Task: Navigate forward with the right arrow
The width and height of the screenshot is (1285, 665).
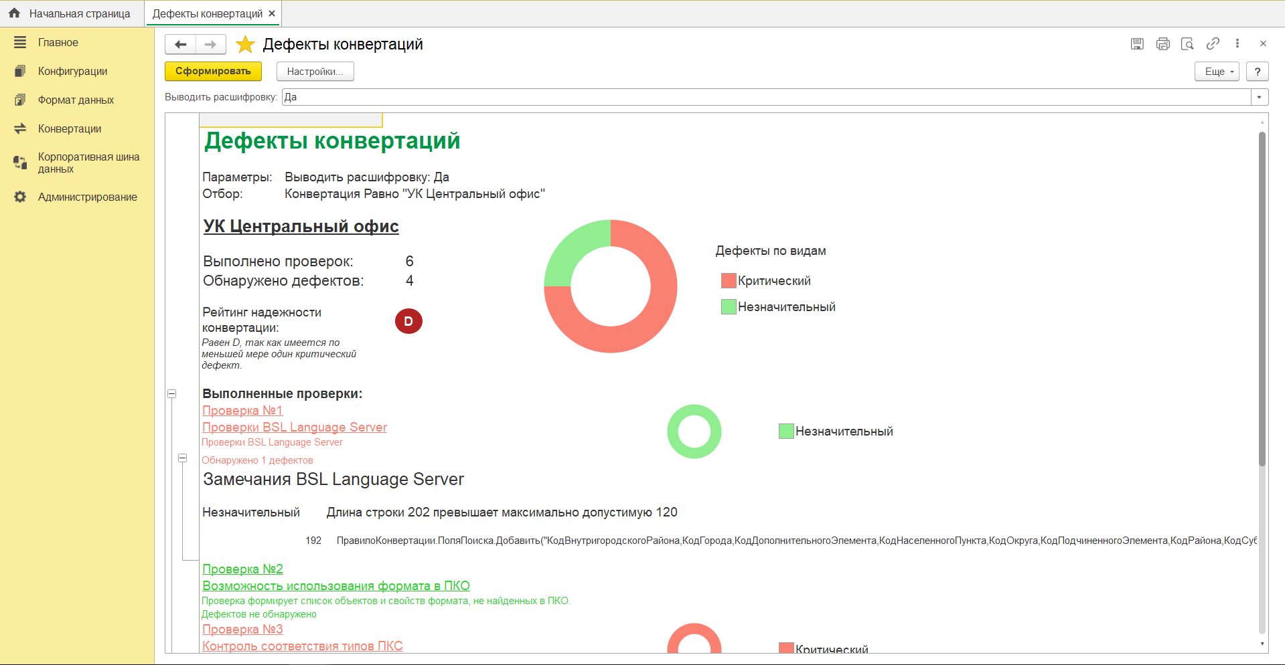Action: pos(210,45)
